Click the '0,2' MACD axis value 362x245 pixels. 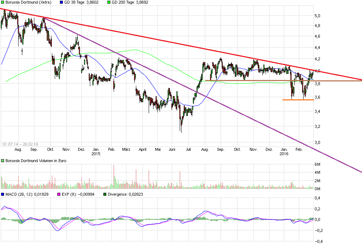317,209
